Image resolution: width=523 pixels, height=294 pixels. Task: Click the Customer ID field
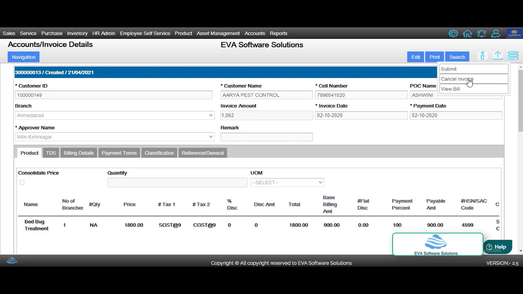pyautogui.click(x=114, y=95)
